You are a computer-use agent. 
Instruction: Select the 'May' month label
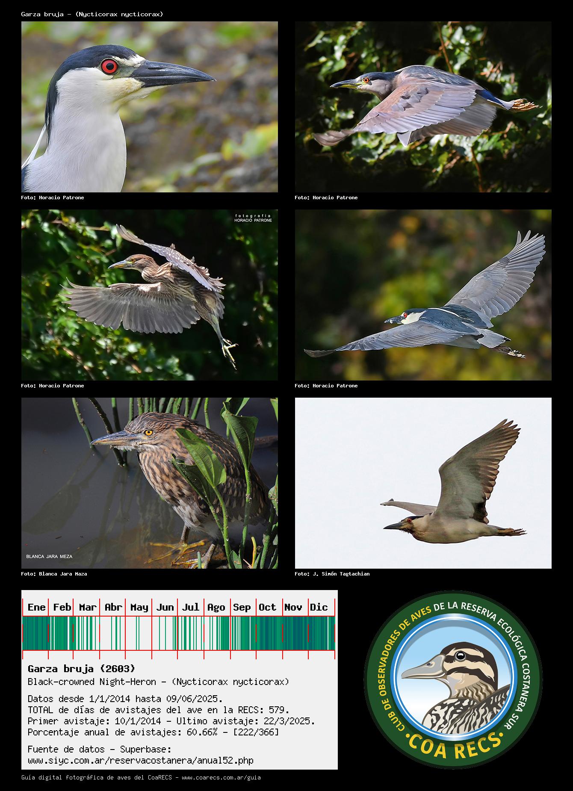139,607
